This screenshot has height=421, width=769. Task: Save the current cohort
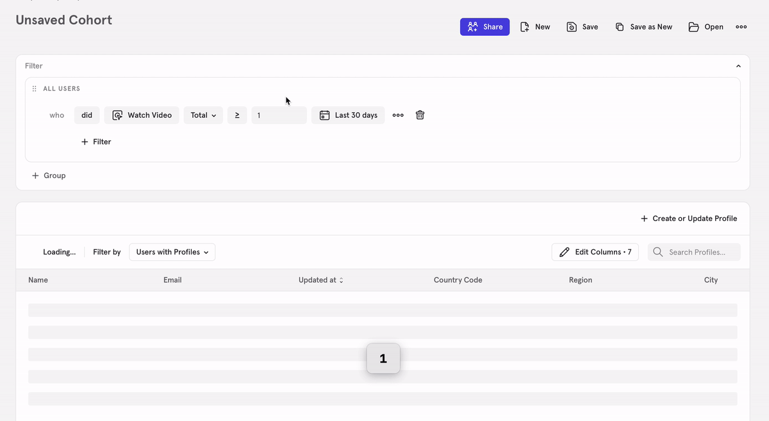582,27
